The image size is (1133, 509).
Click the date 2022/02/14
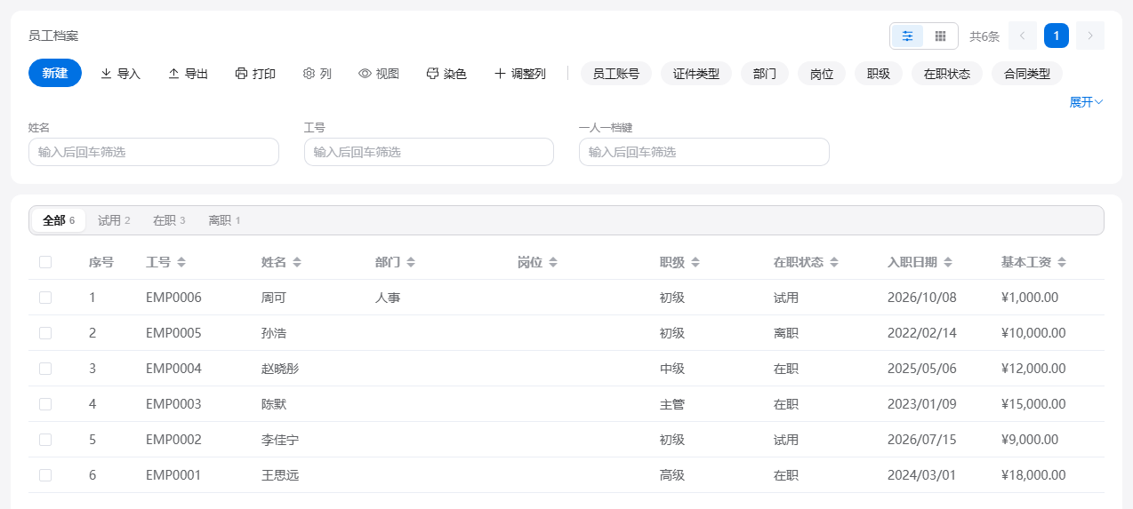click(x=922, y=333)
